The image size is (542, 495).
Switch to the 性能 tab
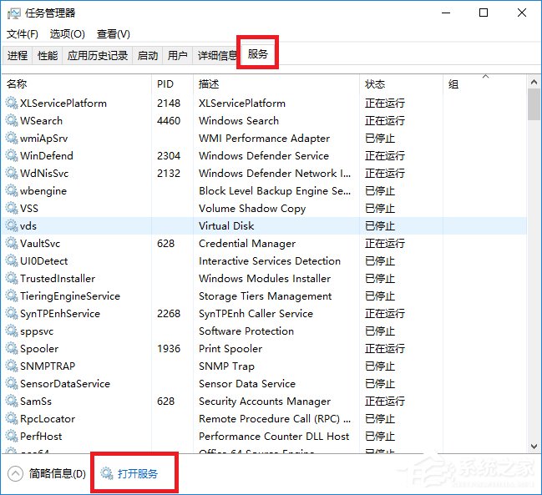point(48,56)
